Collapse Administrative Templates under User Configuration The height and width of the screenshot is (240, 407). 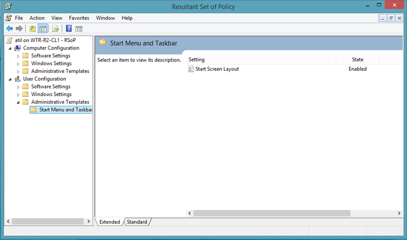pyautogui.click(x=18, y=102)
